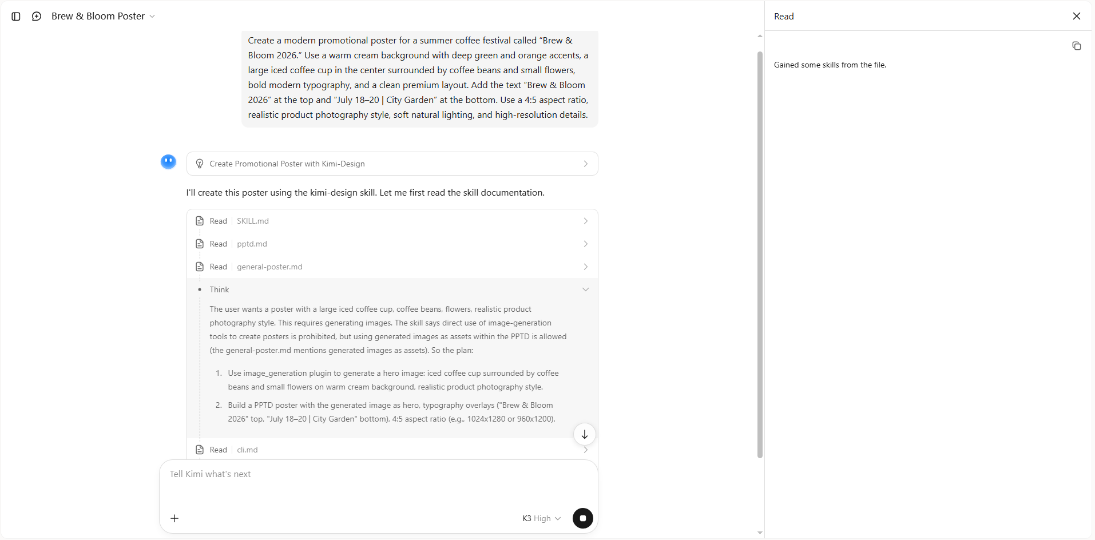Start a new chat
This screenshot has width=1095, height=540.
coord(37,17)
